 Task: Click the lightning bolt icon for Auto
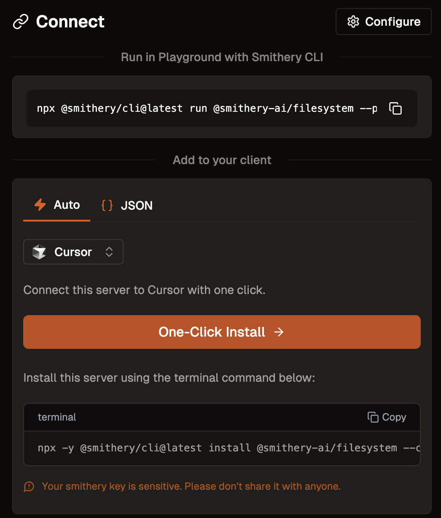[x=40, y=205]
